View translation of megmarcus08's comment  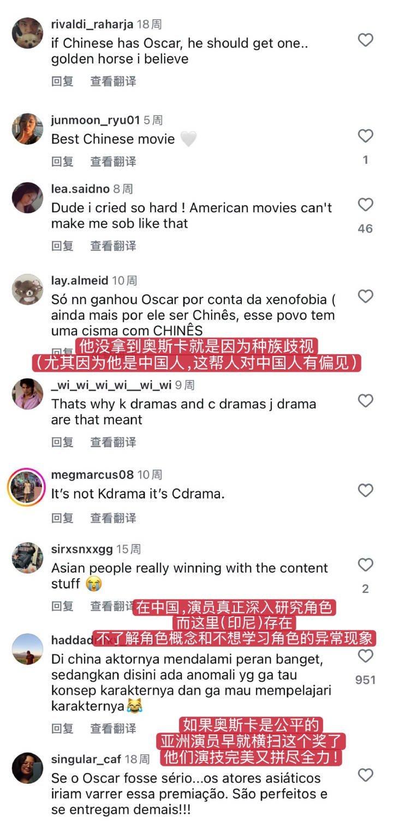113,518
